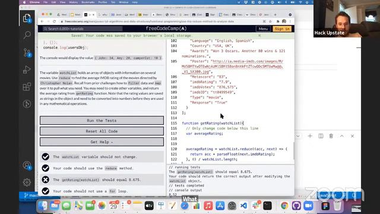Expand the Get Help dropdown
This screenshot has width=380, height=214.
coord(102,142)
